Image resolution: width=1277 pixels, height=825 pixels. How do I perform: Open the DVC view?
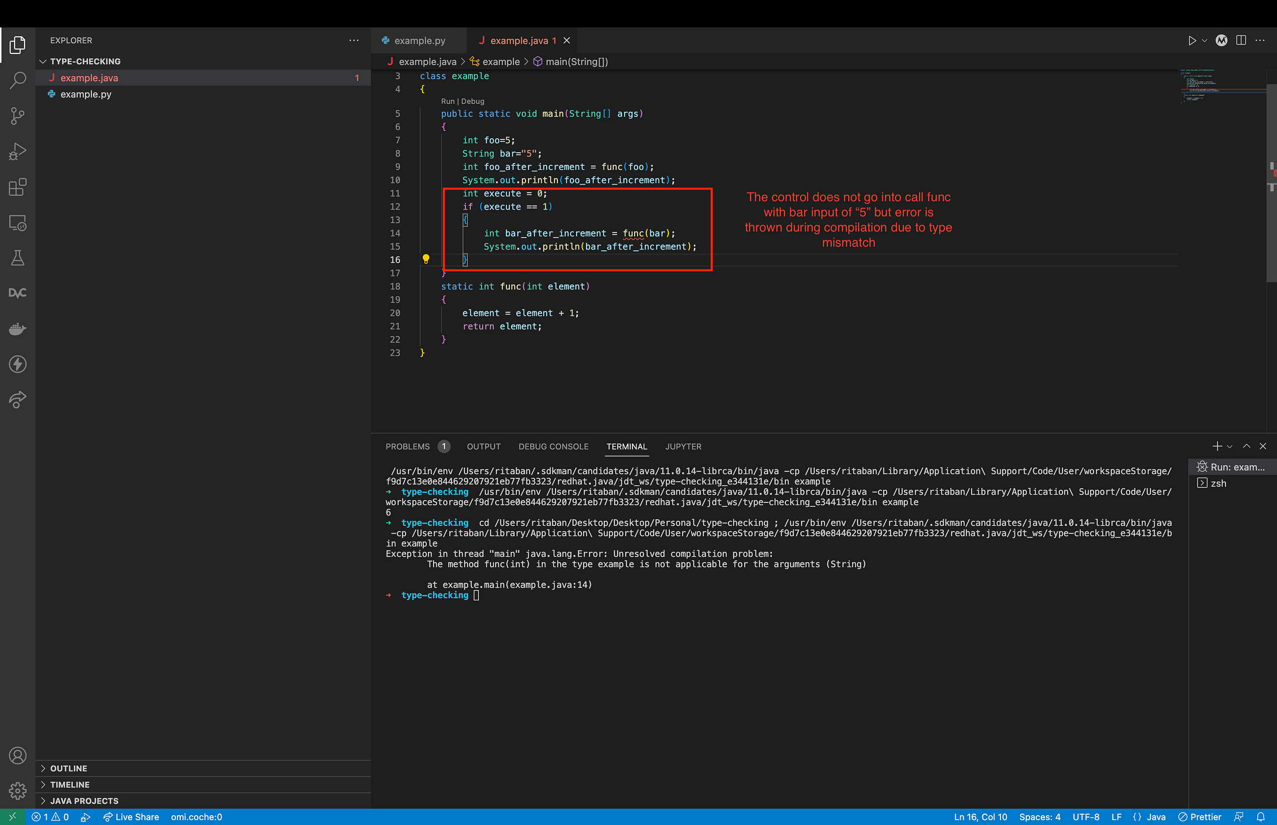click(x=17, y=293)
